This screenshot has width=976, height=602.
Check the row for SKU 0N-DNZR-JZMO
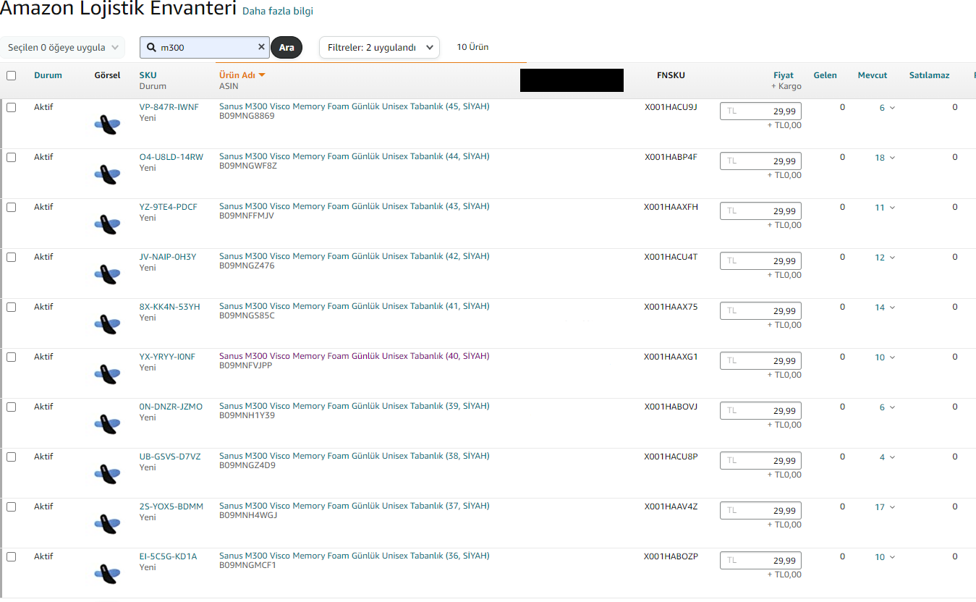[11, 407]
